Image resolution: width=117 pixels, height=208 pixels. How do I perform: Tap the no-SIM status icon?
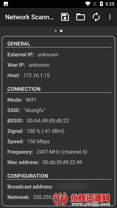tap(95, 4)
